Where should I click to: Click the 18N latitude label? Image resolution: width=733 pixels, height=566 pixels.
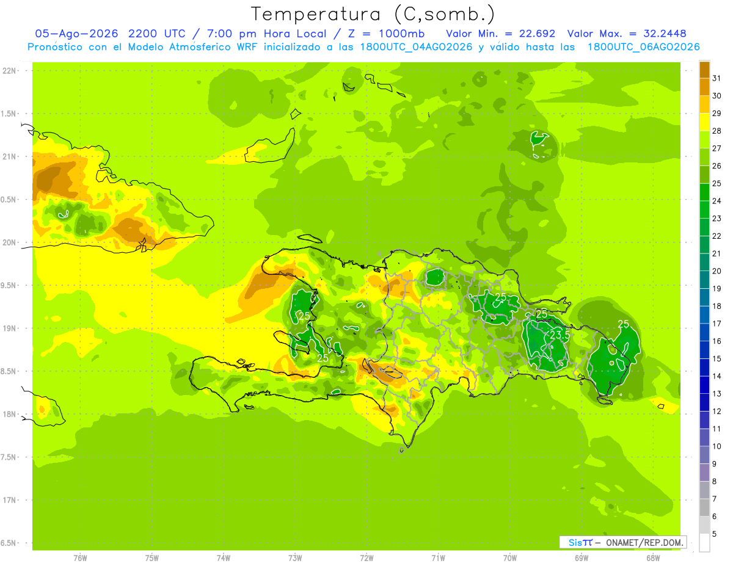point(9,414)
